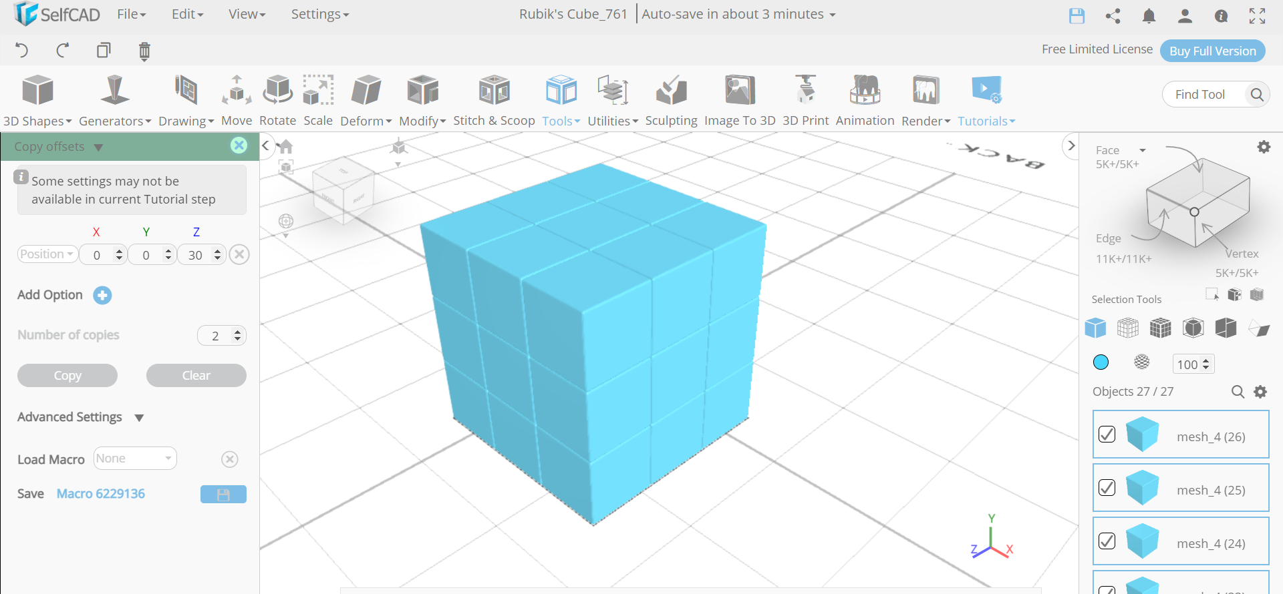This screenshot has width=1283, height=594.
Task: Click the Copy button
Action: (67, 375)
